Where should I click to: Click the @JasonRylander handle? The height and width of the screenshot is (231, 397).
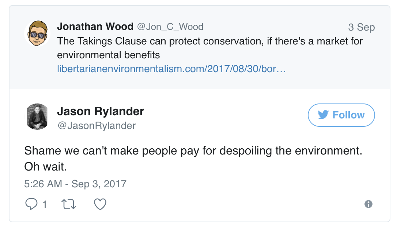[x=97, y=126]
